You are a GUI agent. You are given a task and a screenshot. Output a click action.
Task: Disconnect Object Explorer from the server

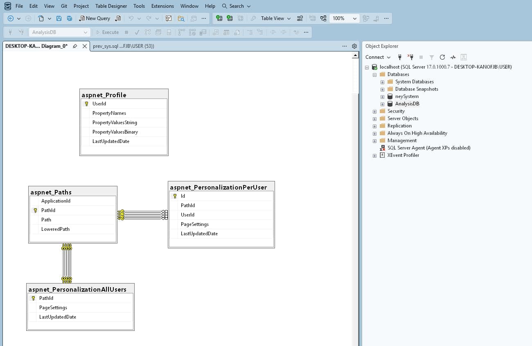pyautogui.click(x=411, y=57)
